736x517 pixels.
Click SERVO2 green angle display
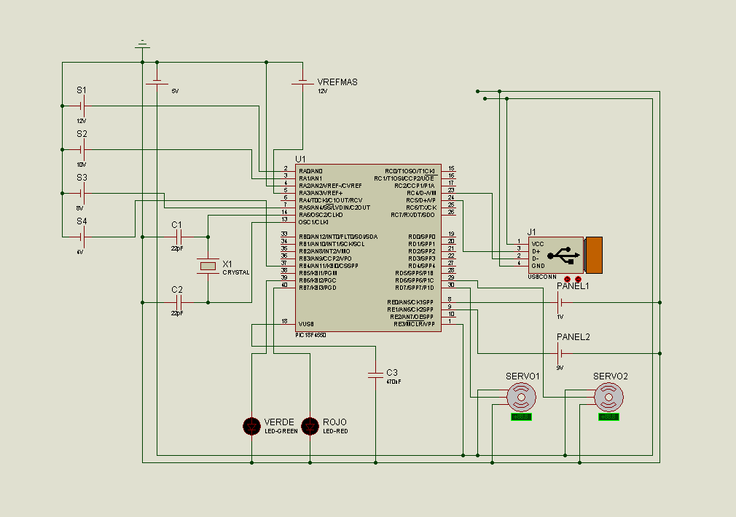click(608, 417)
